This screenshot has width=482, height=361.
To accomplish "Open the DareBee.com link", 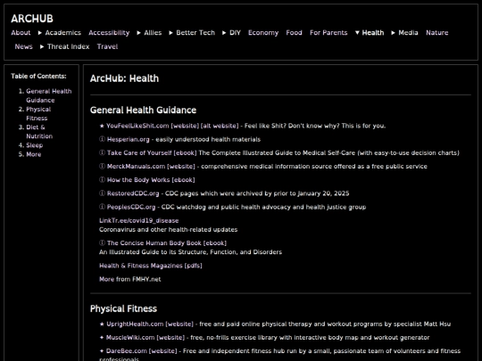I will point(127,351).
